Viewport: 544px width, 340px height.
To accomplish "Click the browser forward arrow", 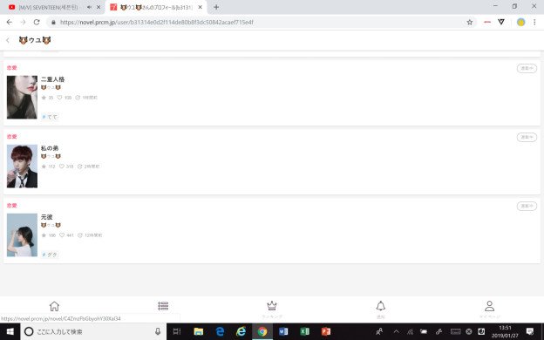I will click(x=23, y=22).
